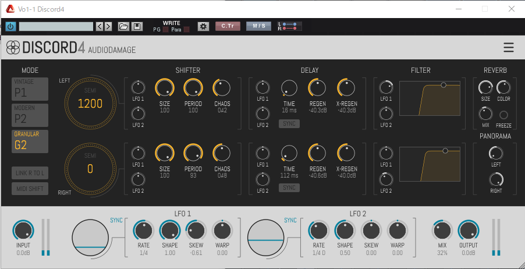Toggle MIDI SHIFT button
The width and height of the screenshot is (525, 269).
[x=30, y=189]
